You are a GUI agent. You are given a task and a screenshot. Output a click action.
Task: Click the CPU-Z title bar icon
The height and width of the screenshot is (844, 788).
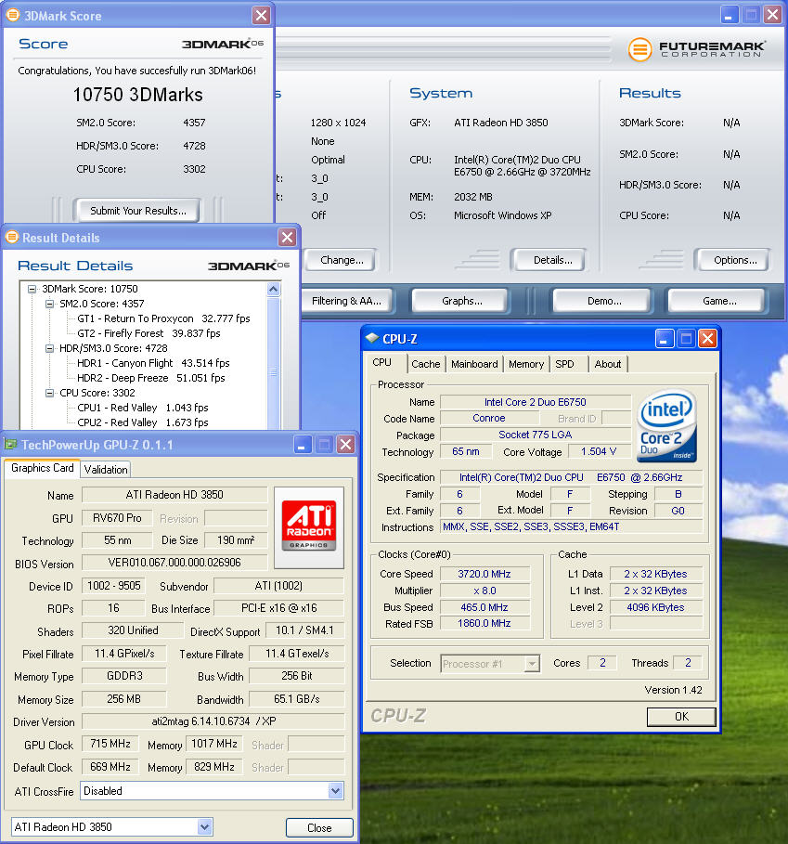[372, 339]
